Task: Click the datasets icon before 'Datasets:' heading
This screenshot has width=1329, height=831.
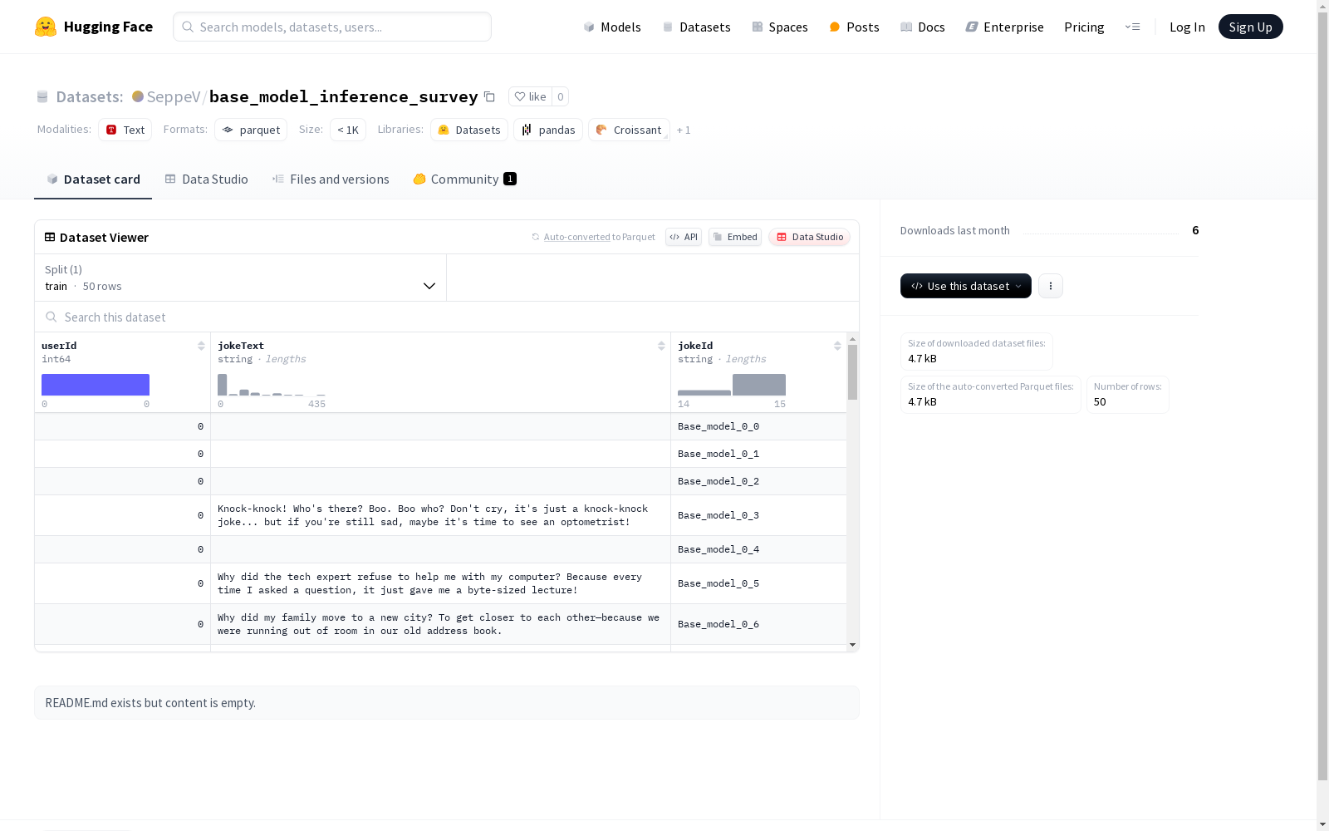Action: click(42, 96)
